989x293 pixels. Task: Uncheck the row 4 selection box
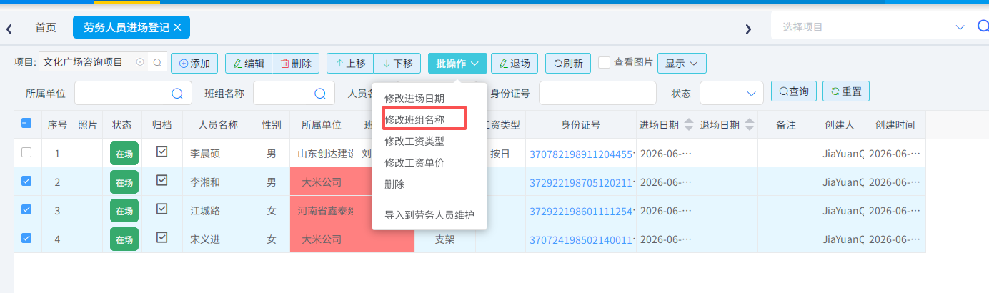click(26, 238)
